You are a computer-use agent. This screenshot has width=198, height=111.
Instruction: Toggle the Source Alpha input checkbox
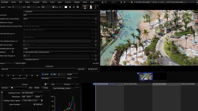[x=15, y=63]
